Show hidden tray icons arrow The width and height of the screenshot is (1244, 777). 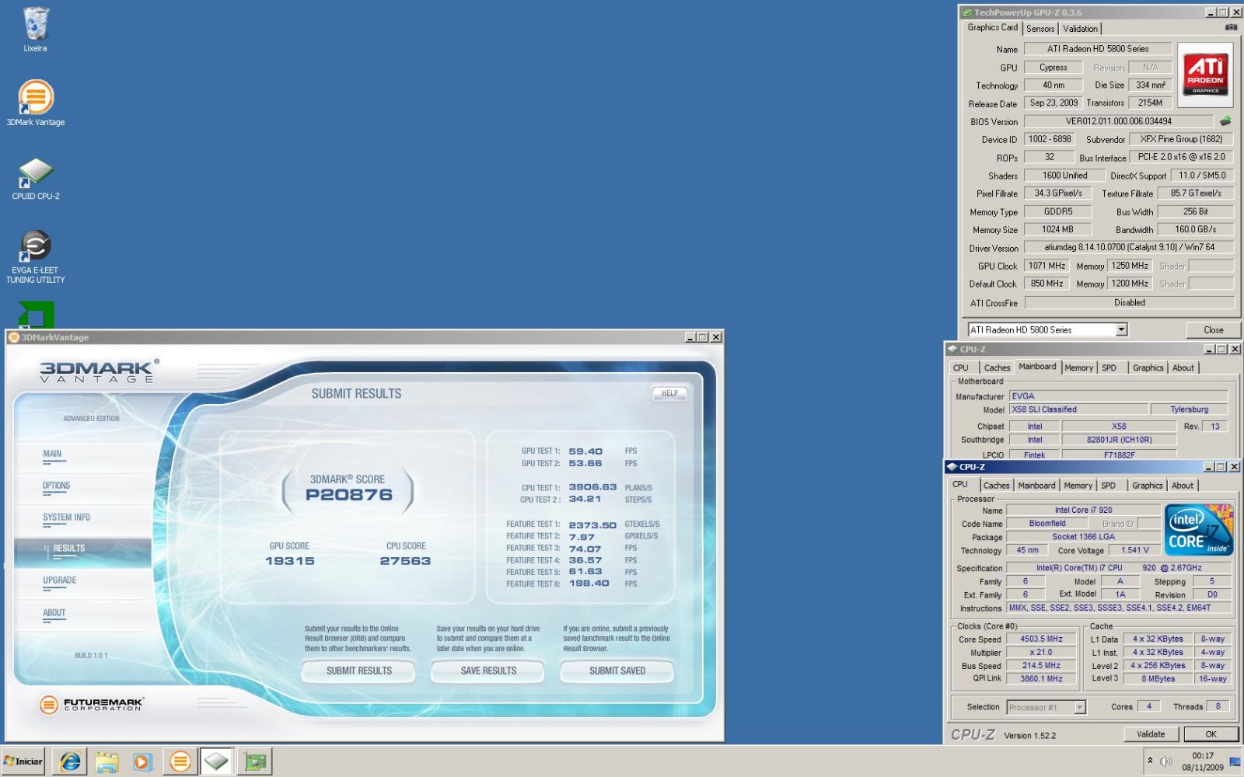1150,760
